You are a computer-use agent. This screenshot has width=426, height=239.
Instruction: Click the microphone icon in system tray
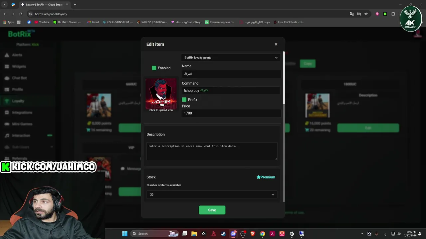pos(376,234)
